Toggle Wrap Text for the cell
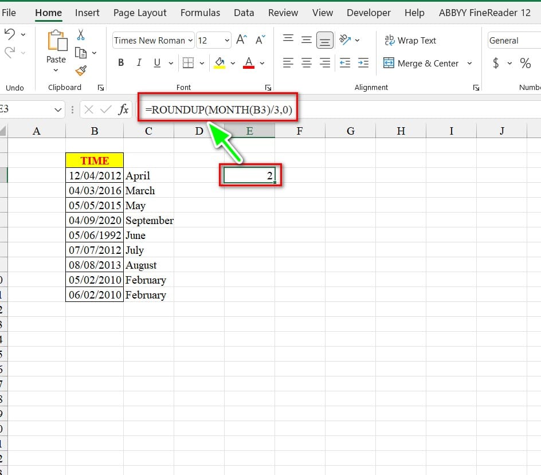The width and height of the screenshot is (541, 475). click(410, 40)
